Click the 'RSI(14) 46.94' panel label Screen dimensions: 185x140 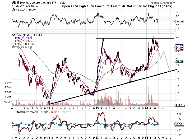pos(26,10)
